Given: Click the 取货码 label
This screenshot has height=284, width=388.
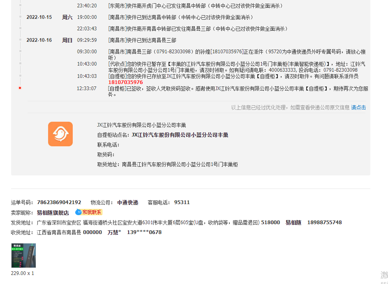Looking at the screenshot, I should [106, 155].
